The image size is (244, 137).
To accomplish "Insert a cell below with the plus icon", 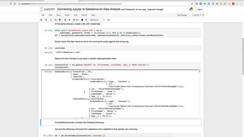I will pyautogui.click(x=46, y=20).
